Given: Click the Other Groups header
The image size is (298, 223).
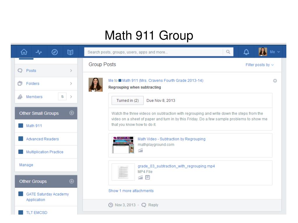Looking at the screenshot, I should (33, 181).
